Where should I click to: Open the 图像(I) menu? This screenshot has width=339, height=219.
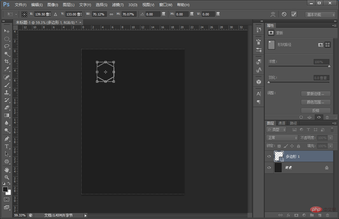(x=53, y=5)
